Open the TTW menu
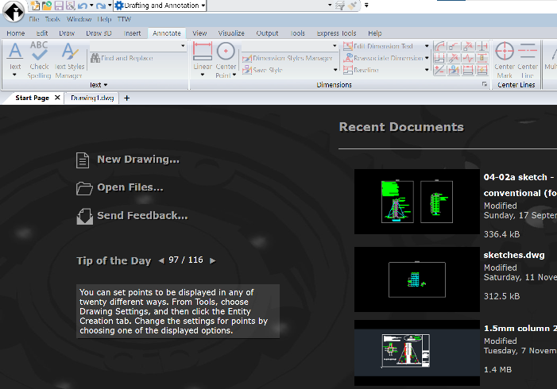This screenshot has width=557, height=389. (x=124, y=19)
